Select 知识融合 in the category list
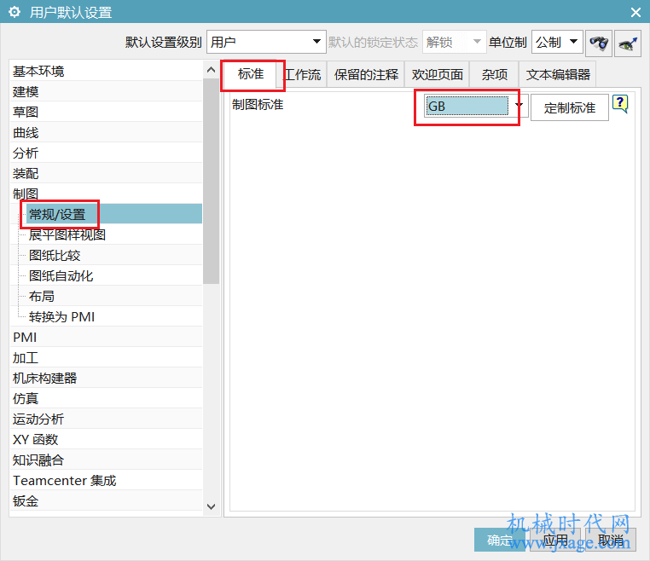Screen dimensions: 650x561 tap(106, 460)
